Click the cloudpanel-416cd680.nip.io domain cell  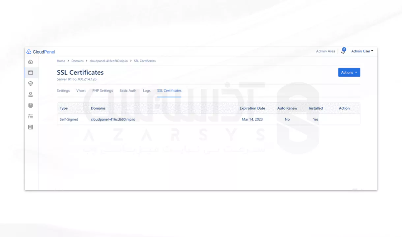tap(113, 119)
